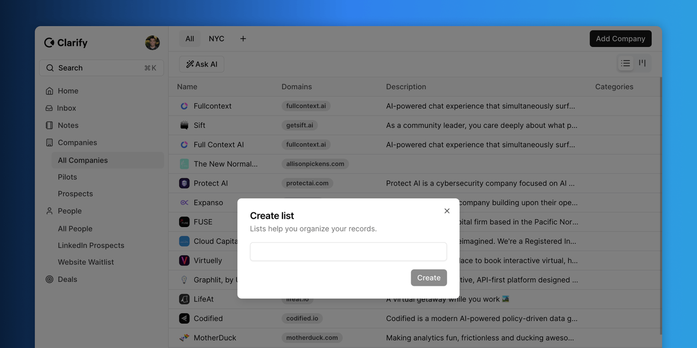Open LinkedIn Prospects list
Image resolution: width=697 pixels, height=348 pixels.
(91, 246)
